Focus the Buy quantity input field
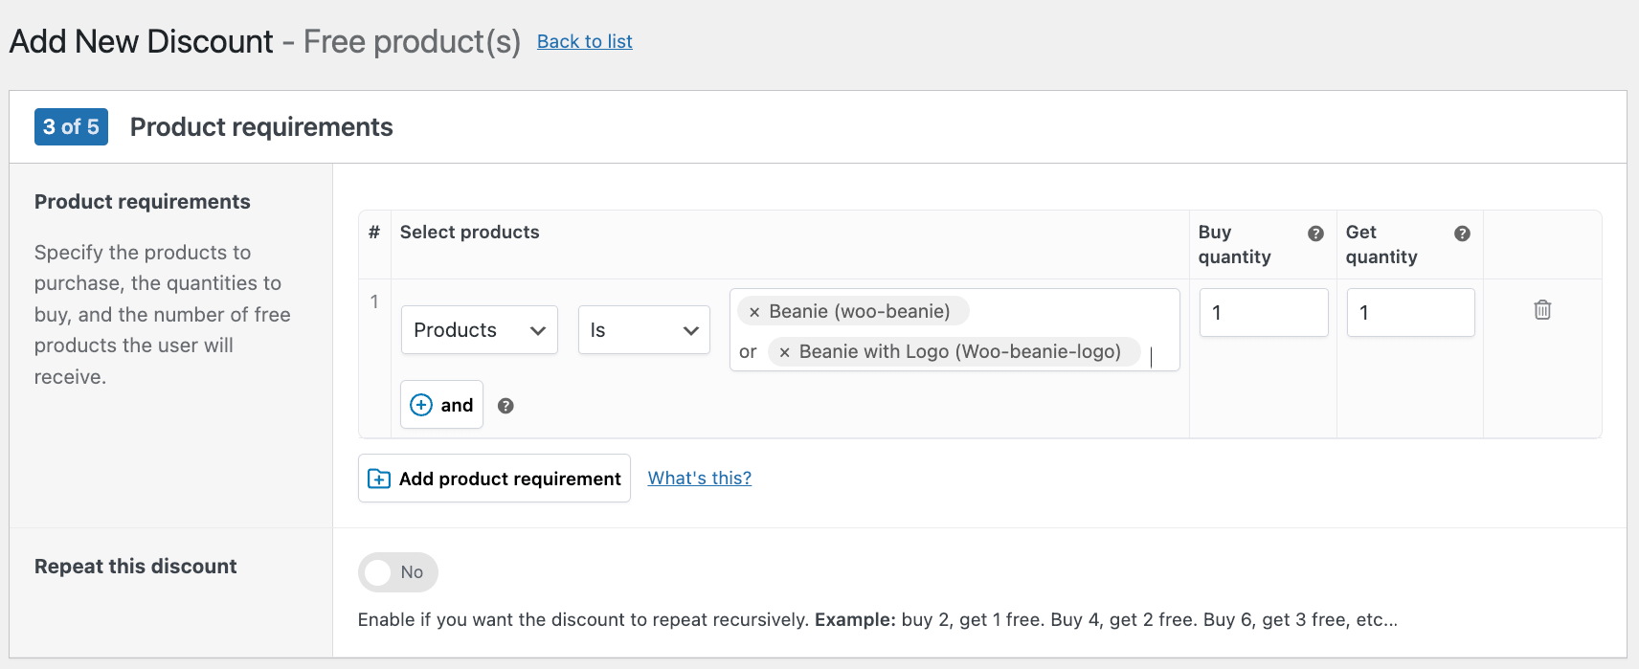Viewport: 1639px width, 669px height. pyautogui.click(x=1264, y=313)
